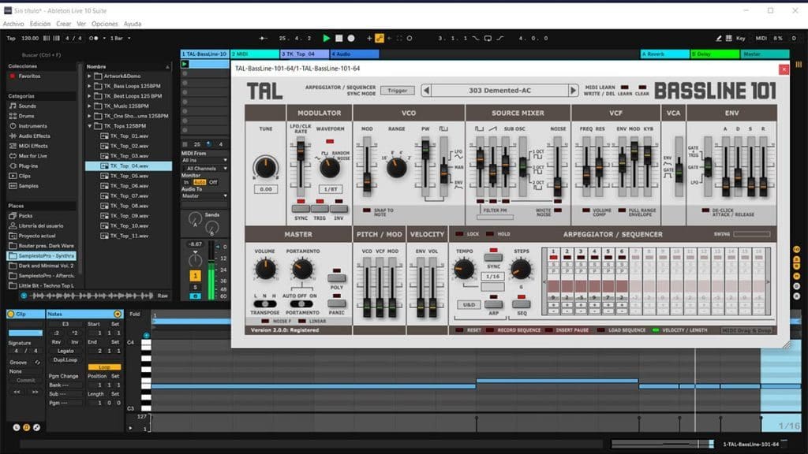
Task: Open the Audio To Master dropdown
Action: [x=204, y=196]
